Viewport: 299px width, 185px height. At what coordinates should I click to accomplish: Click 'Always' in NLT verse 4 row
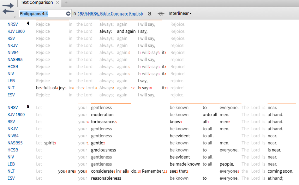click(106, 88)
